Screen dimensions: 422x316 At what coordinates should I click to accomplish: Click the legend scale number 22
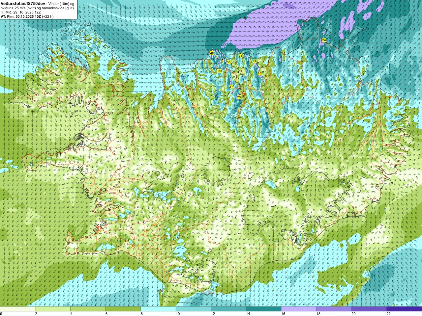[389, 314]
